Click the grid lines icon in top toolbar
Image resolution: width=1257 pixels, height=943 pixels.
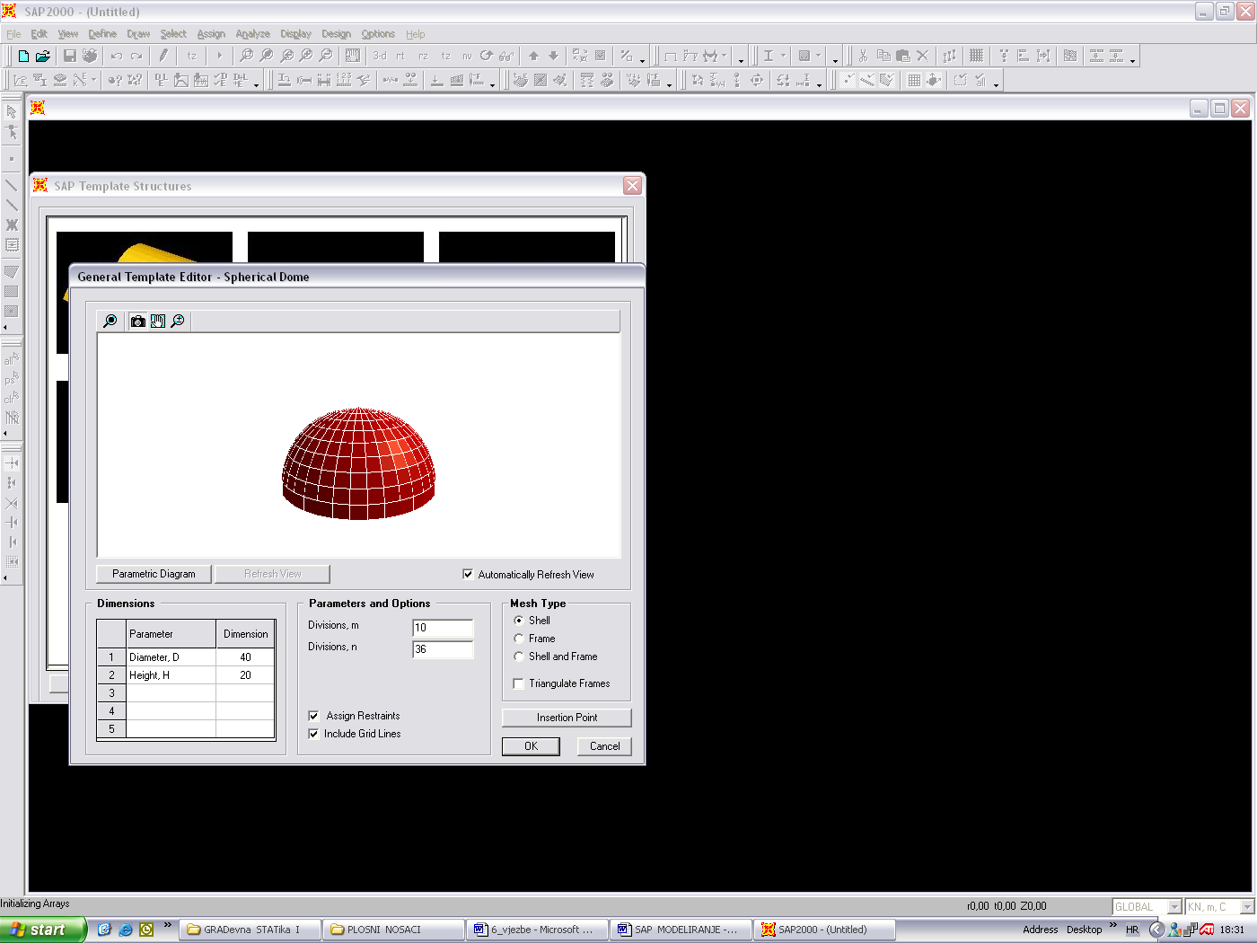coord(976,56)
